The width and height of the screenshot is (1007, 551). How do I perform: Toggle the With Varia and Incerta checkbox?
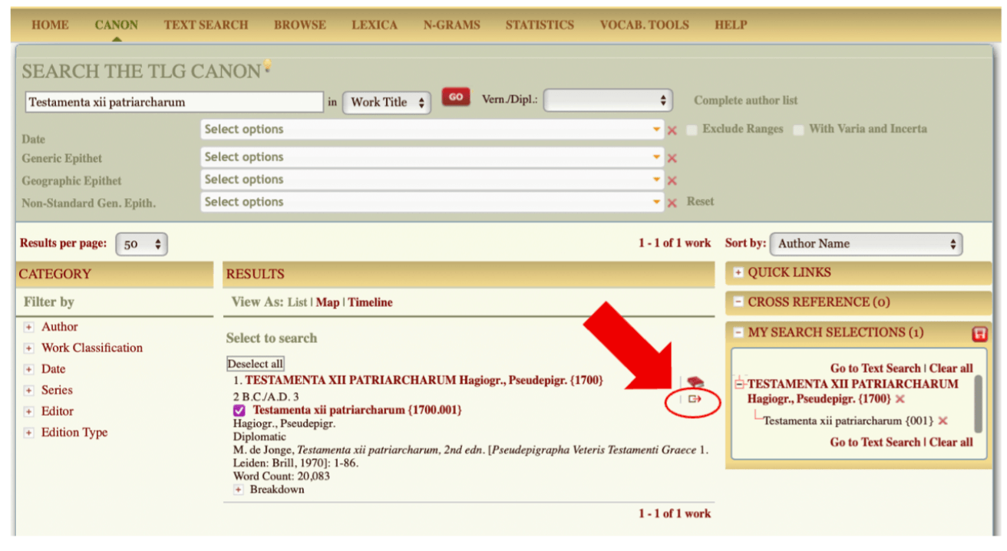click(x=798, y=130)
